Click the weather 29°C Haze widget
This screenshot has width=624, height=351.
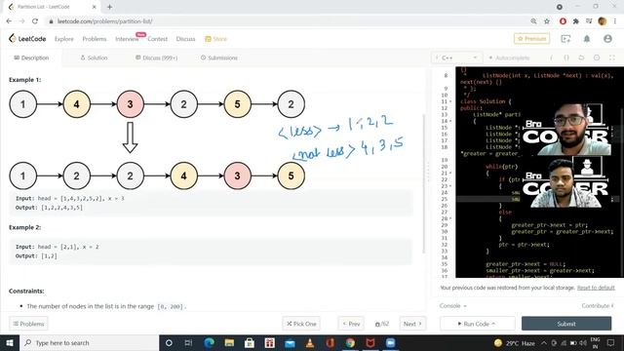click(x=514, y=342)
